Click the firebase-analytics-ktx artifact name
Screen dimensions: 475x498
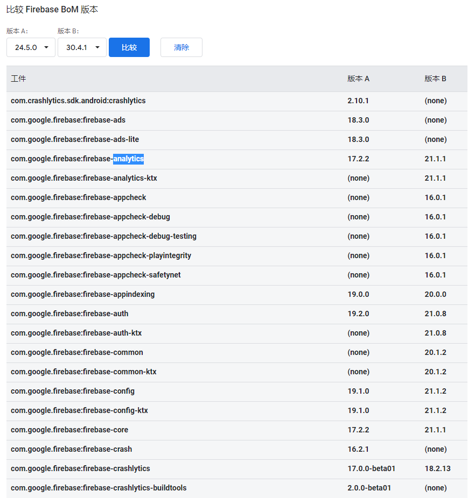pyautogui.click(x=84, y=178)
